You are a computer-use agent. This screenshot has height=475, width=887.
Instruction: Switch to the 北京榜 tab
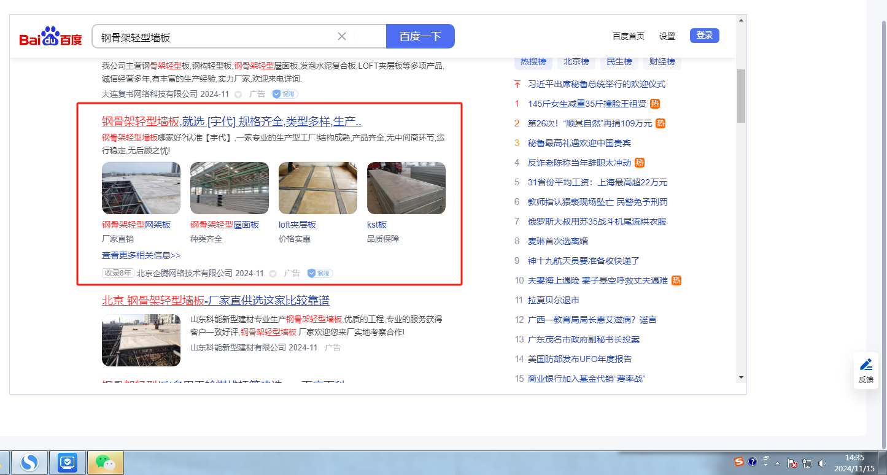point(576,61)
